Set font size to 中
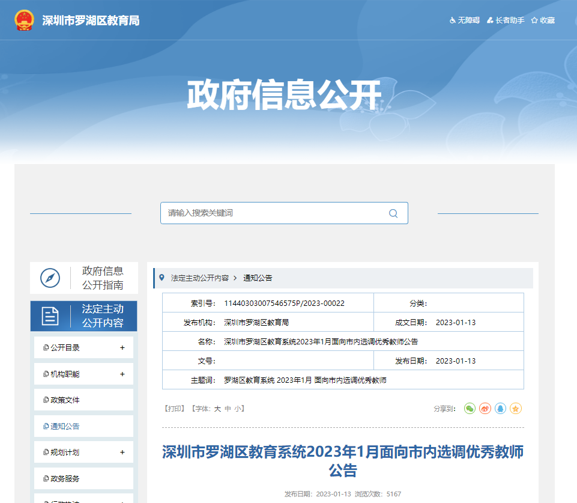 [228, 409]
